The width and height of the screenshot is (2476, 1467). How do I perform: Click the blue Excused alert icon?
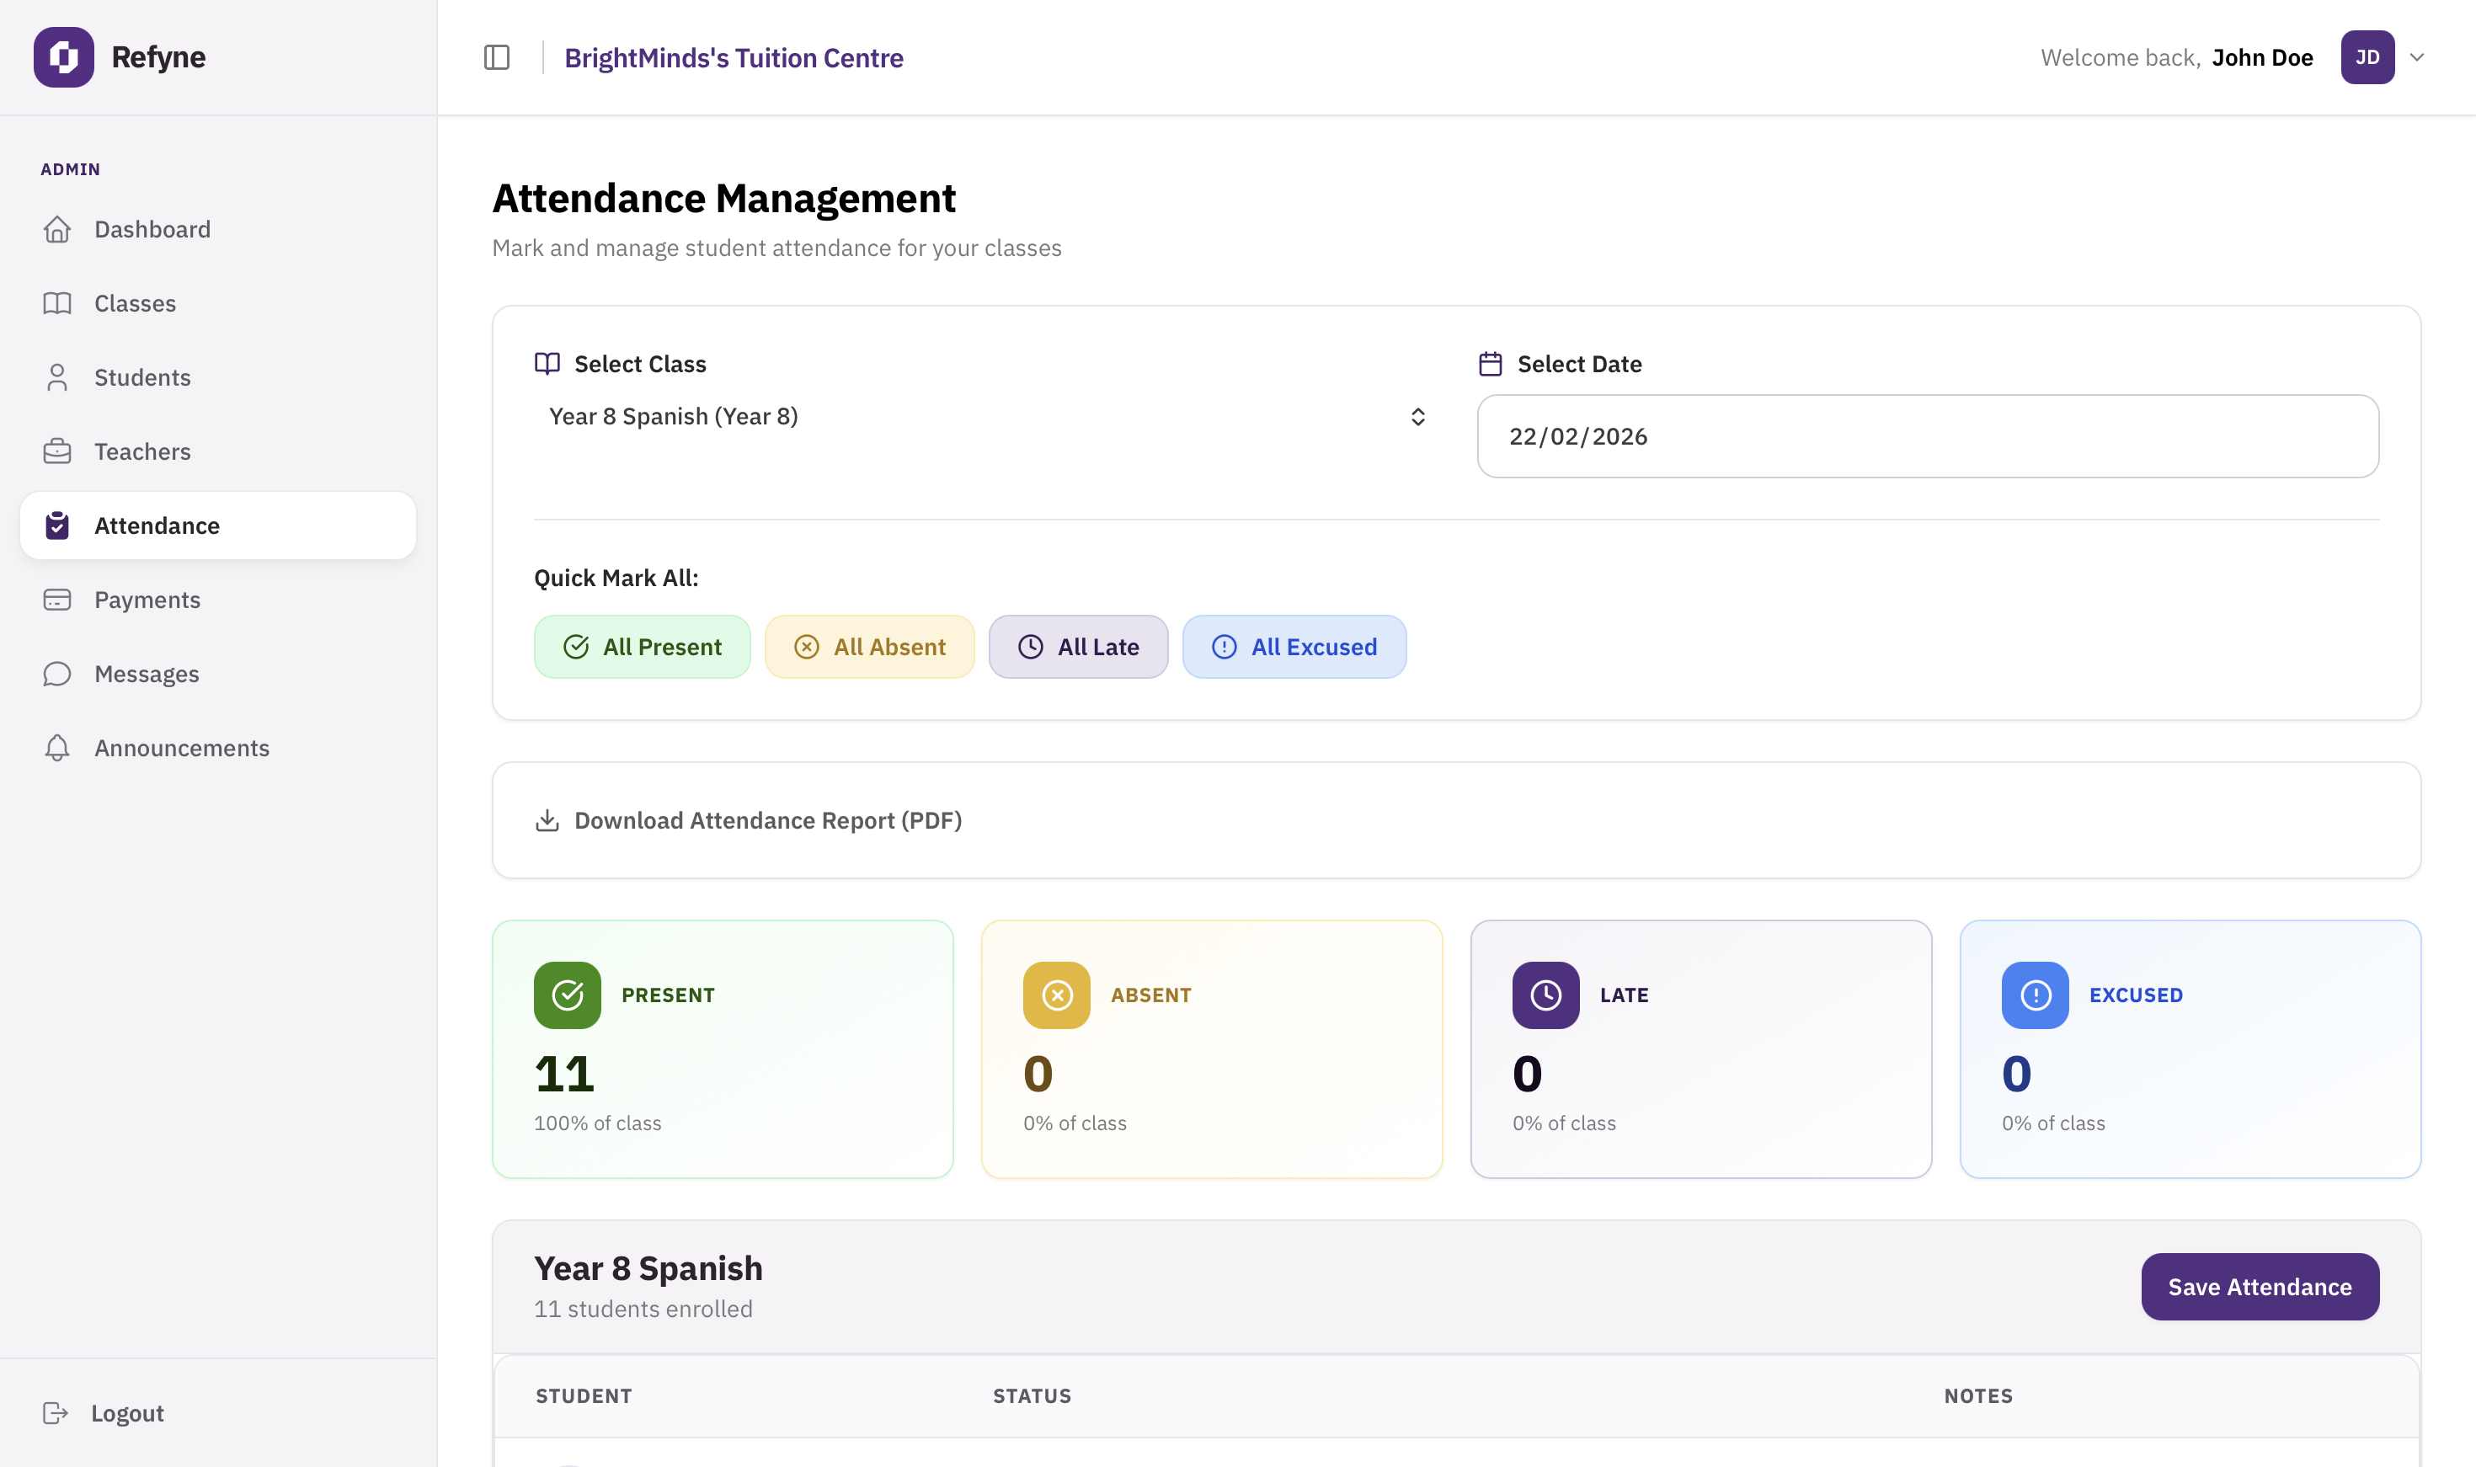[x=2034, y=995]
